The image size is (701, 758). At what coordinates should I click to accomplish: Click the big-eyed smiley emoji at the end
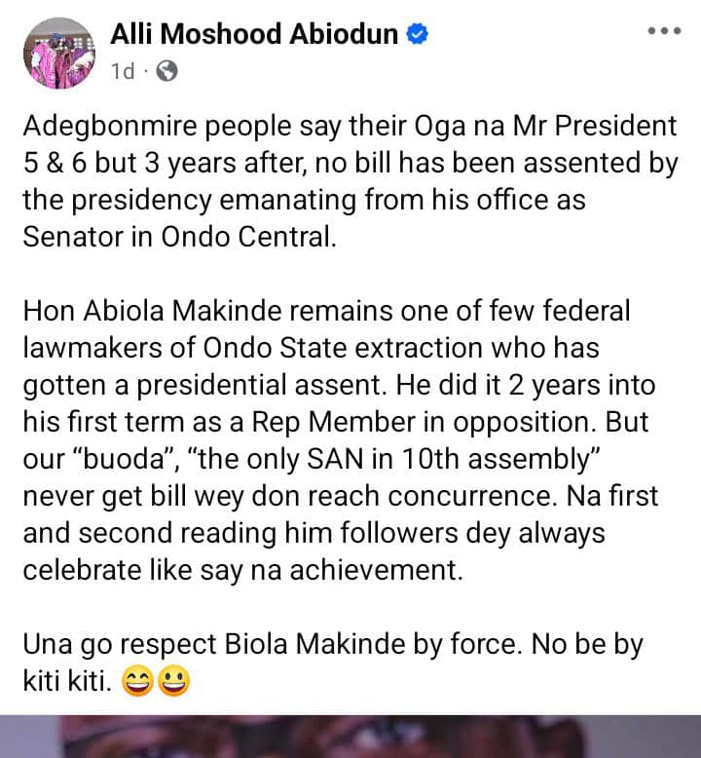(175, 683)
